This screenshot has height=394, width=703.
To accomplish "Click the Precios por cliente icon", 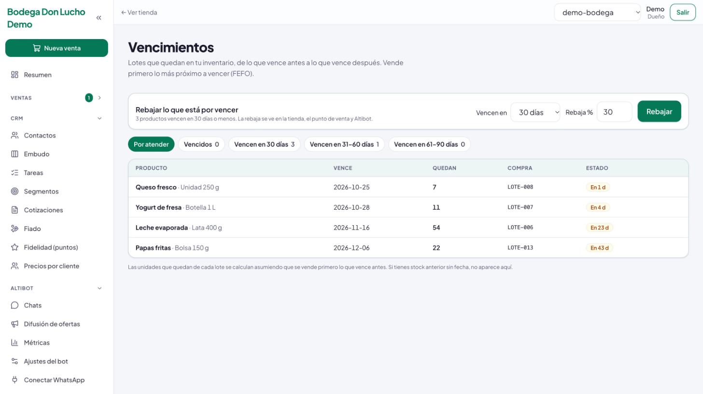I will click(x=14, y=266).
